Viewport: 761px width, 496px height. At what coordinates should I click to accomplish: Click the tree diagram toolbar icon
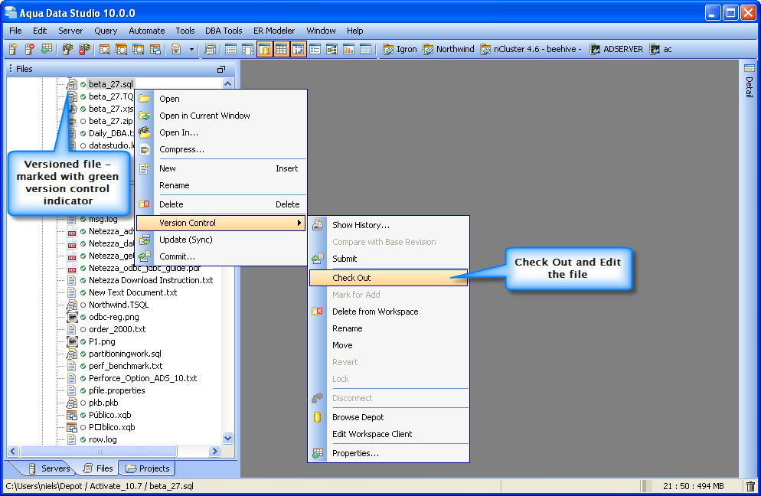tap(332, 49)
